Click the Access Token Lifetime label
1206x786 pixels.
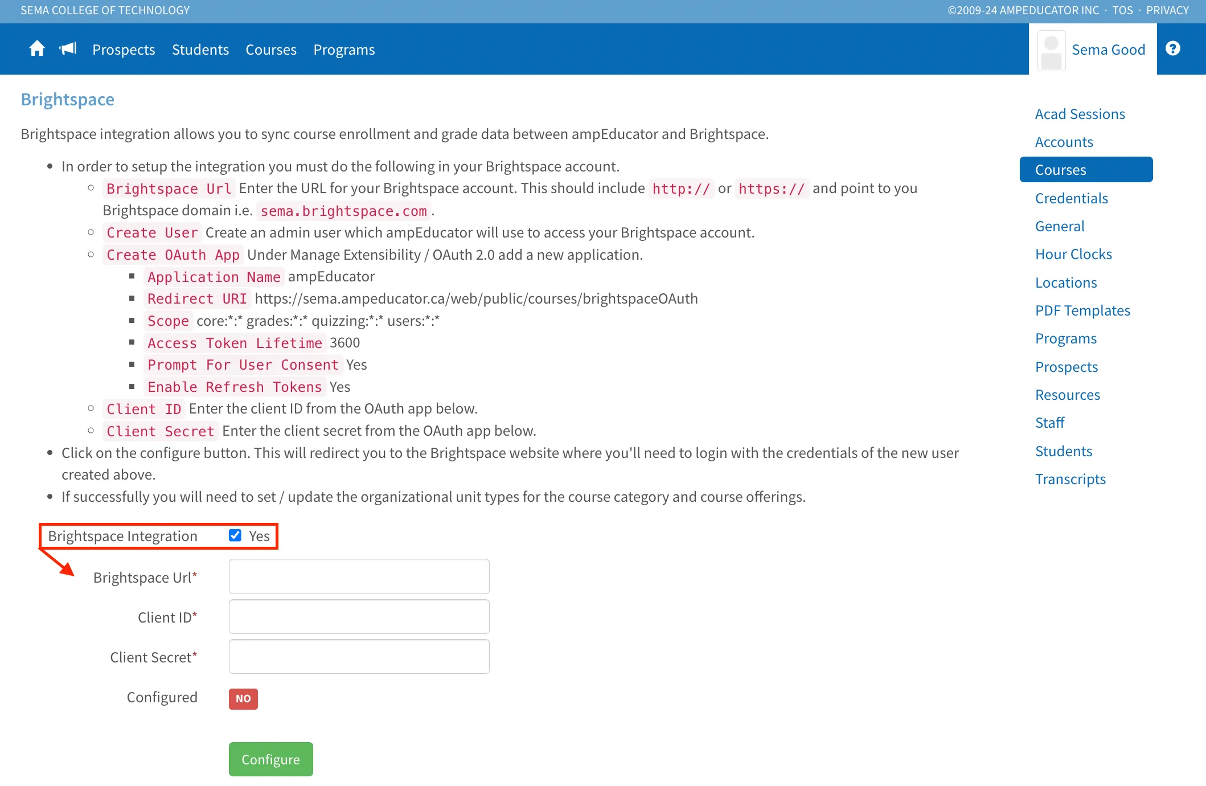click(x=235, y=343)
